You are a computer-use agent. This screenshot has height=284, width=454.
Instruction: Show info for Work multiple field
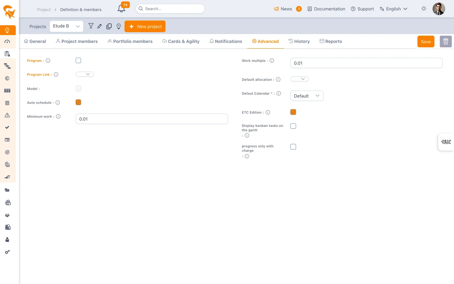pyautogui.click(x=272, y=61)
